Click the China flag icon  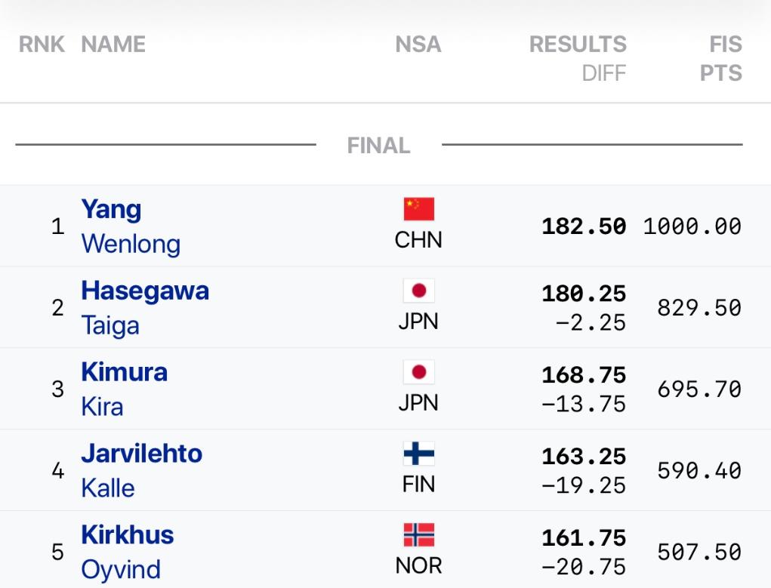(420, 208)
